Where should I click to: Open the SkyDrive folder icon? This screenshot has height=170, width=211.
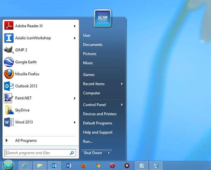coord(9,110)
